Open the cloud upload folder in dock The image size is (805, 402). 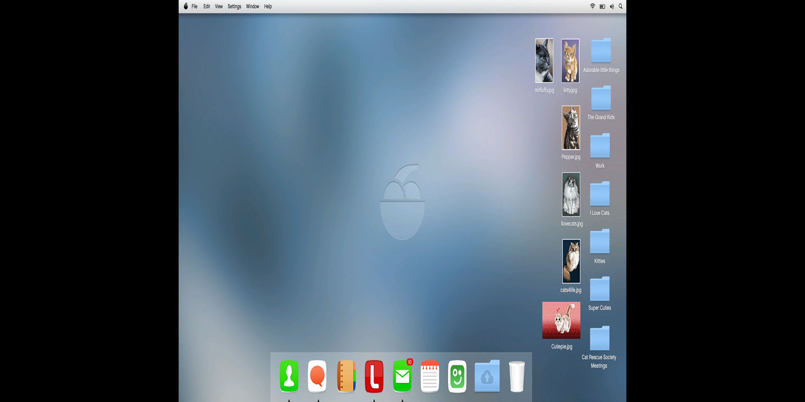pyautogui.click(x=487, y=376)
